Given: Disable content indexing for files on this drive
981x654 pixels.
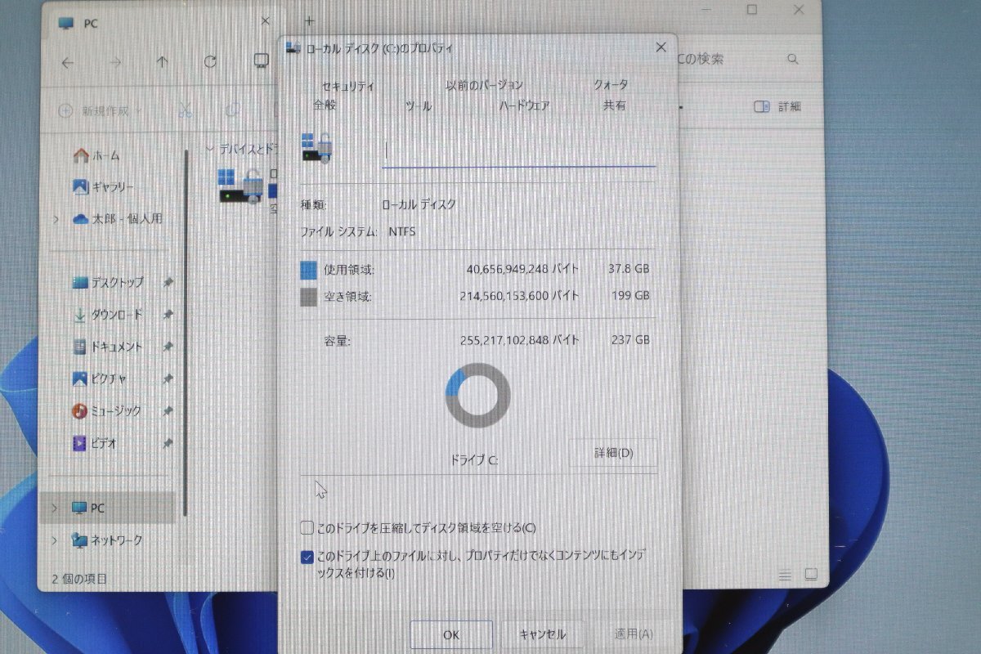Looking at the screenshot, I should [307, 558].
